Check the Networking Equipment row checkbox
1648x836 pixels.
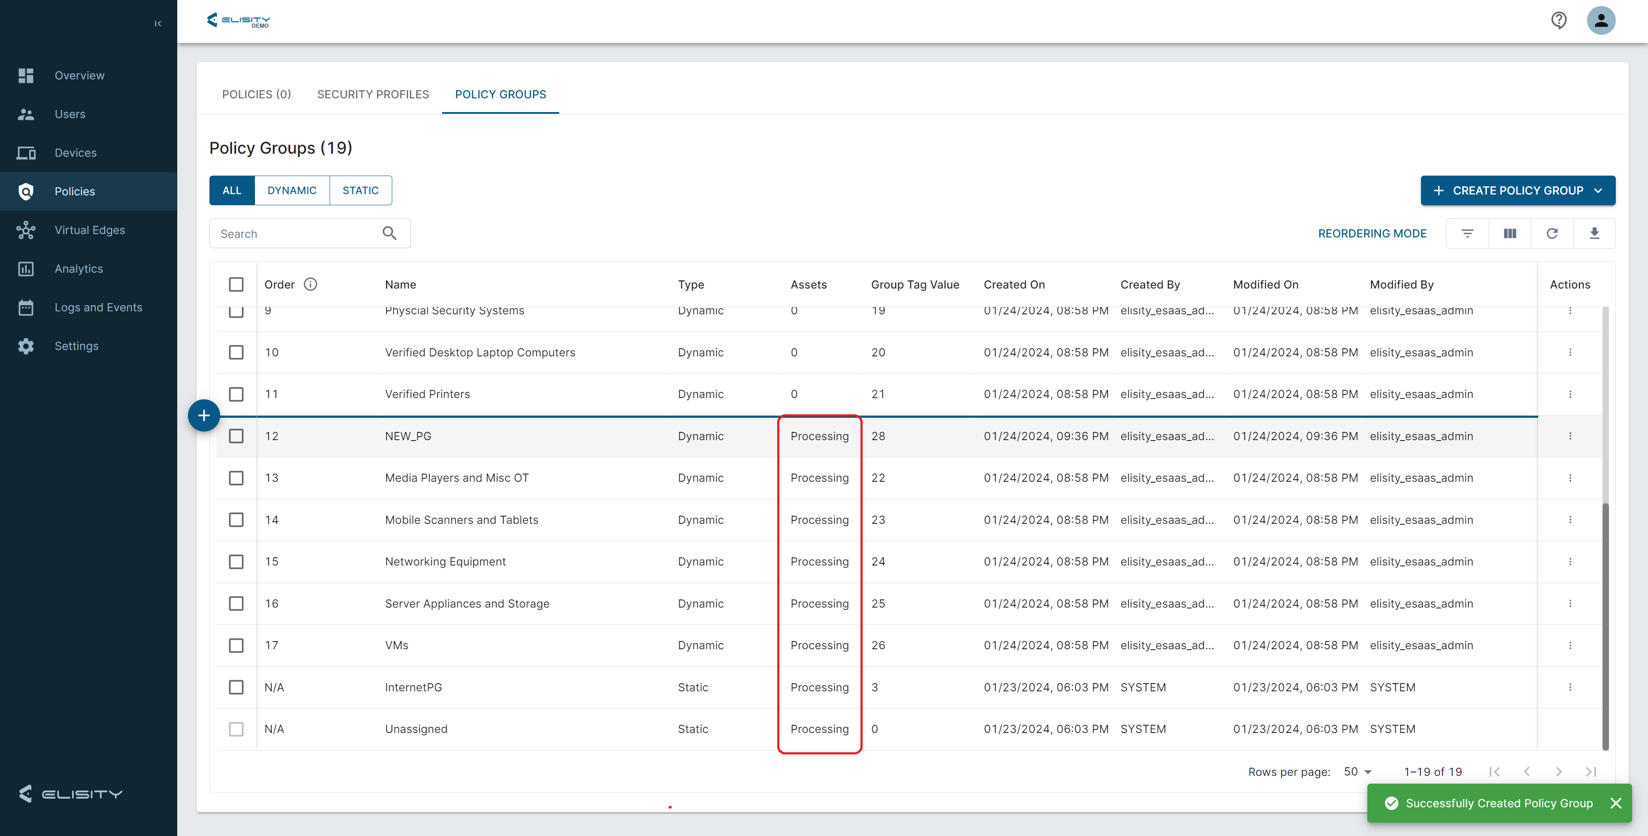pos(236,561)
